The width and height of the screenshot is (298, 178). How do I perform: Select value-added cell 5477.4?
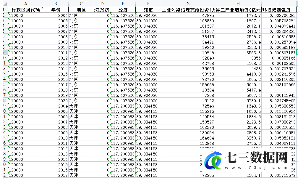[x=238, y=90]
